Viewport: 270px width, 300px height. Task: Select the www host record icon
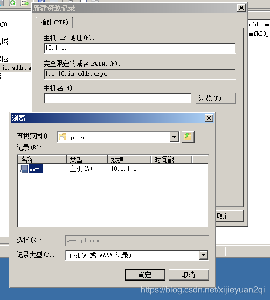tap(24, 168)
